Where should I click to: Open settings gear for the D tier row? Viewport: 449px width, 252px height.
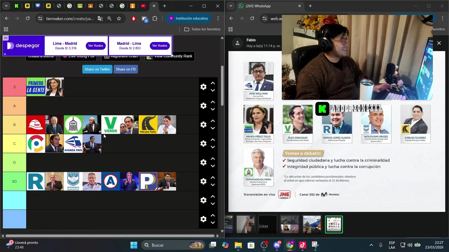(x=203, y=162)
